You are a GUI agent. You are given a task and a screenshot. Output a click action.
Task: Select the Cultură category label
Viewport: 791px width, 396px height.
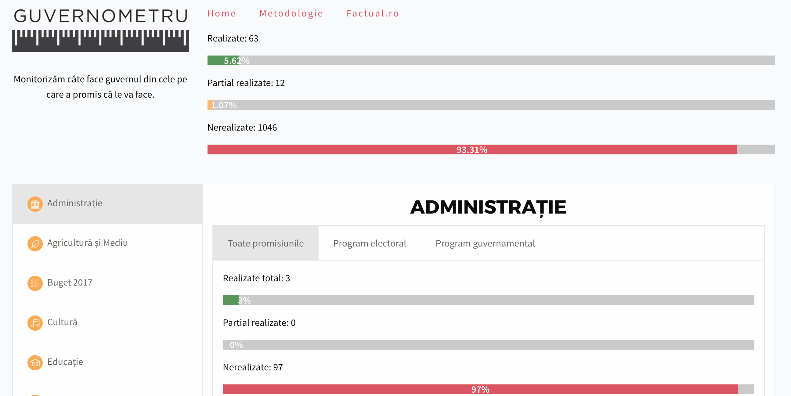[x=62, y=322]
